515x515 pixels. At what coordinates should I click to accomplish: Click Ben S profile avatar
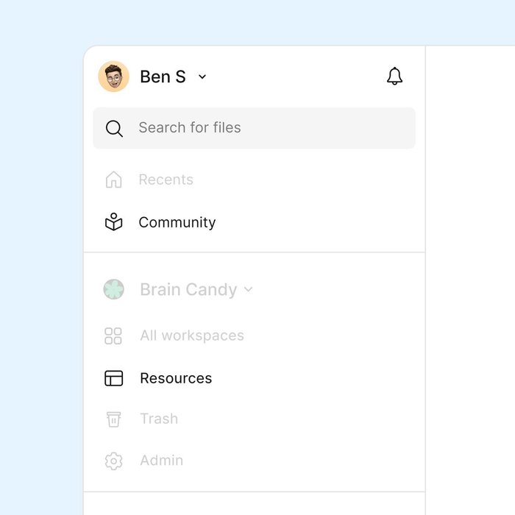click(114, 77)
